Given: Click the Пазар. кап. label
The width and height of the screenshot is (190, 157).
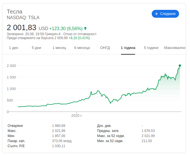Looking at the screenshot, I should [16, 141].
